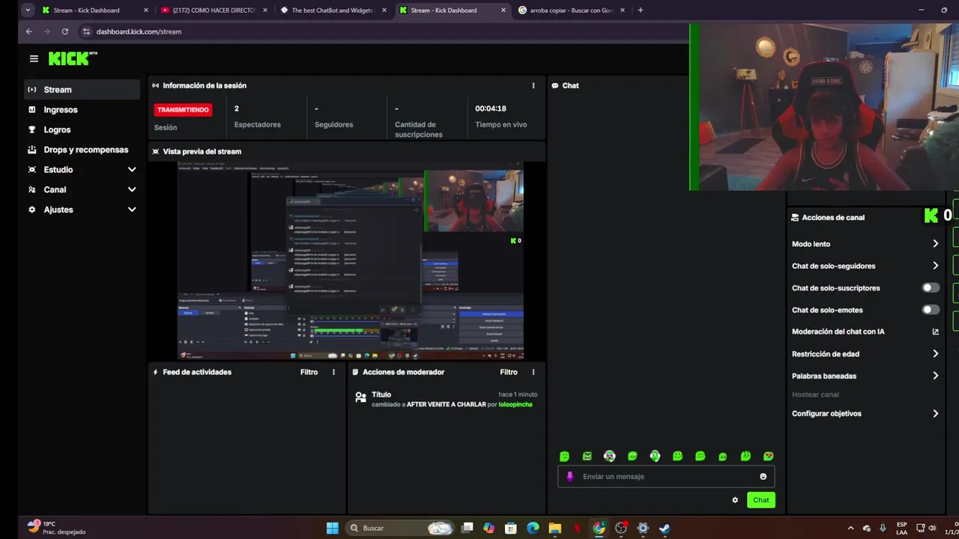Open Modo lento settings
The image size is (959, 539).
pos(865,244)
